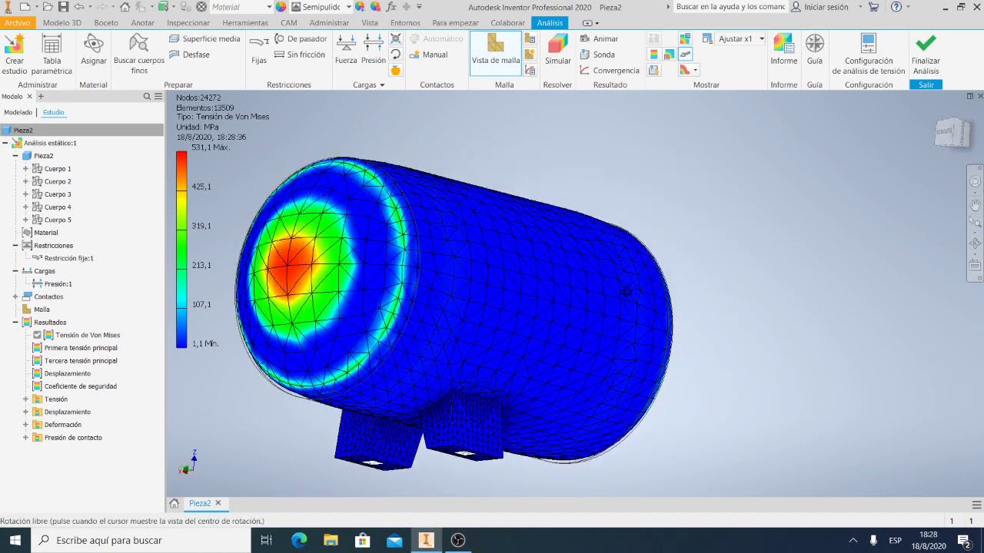The height and width of the screenshot is (553, 984).
Task: Open Configuración de análisis de tensión
Action: pyautogui.click(x=869, y=54)
